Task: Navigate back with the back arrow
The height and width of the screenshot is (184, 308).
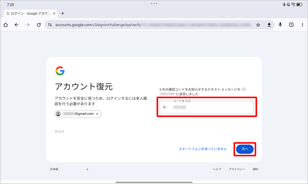Action: pyautogui.click(x=17, y=25)
